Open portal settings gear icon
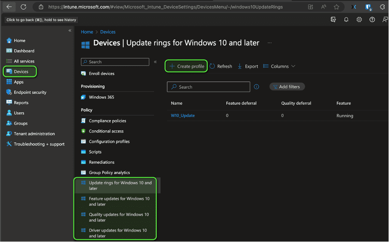 pyautogui.click(x=359, y=20)
